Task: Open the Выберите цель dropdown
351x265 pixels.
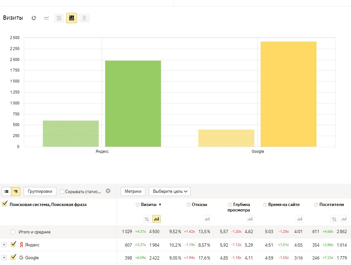Action: [x=170, y=191]
